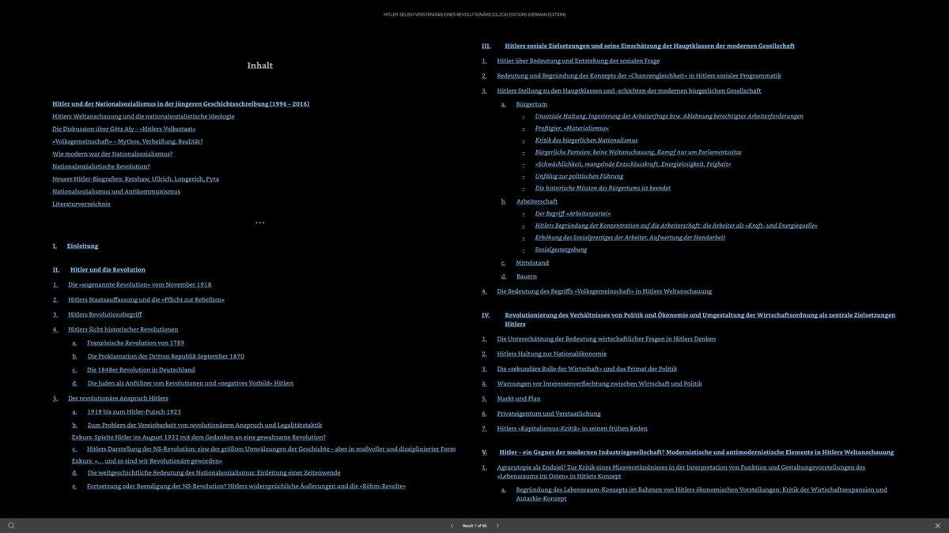The height and width of the screenshot is (533, 949).
Task: Open 'Hitlers Darstellung der NS-Revolution' link
Action: (x=271, y=449)
